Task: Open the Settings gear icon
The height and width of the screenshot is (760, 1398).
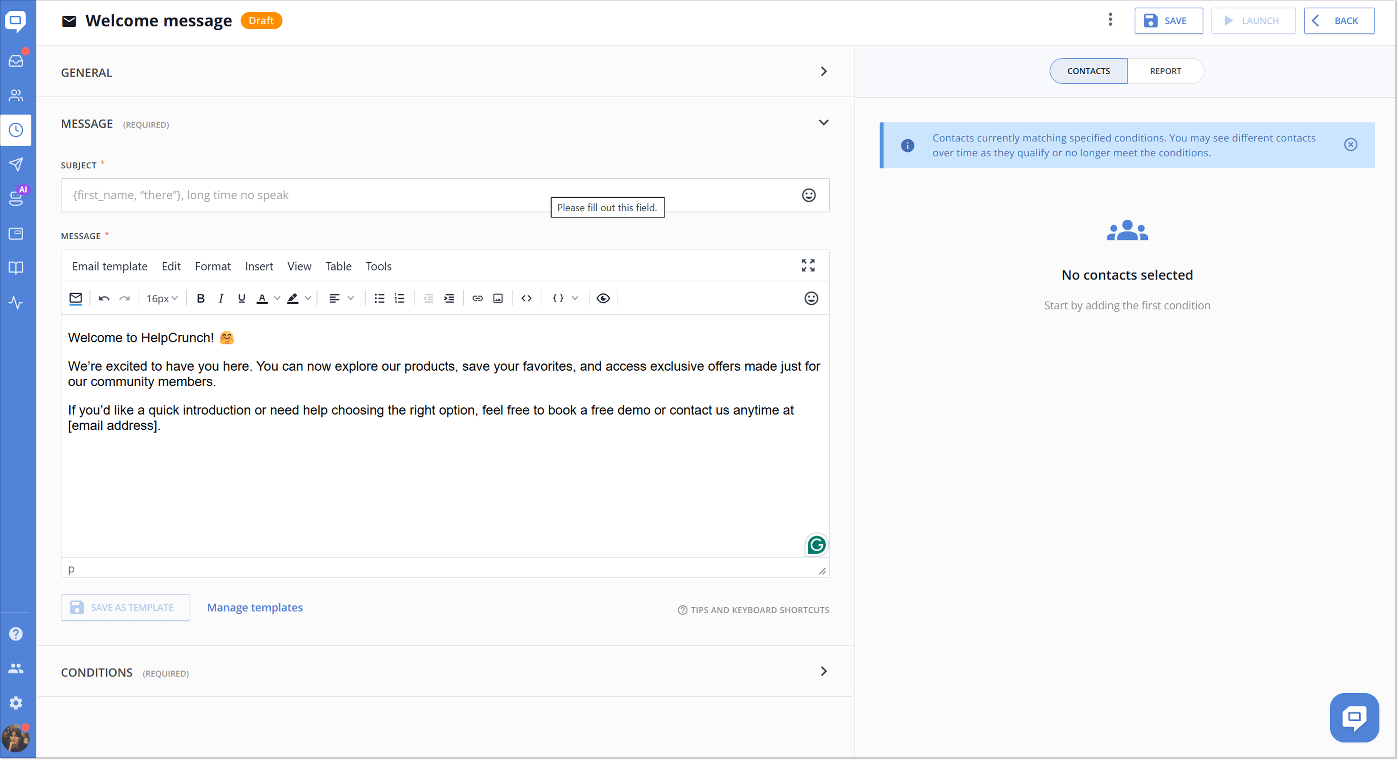Action: [16, 703]
